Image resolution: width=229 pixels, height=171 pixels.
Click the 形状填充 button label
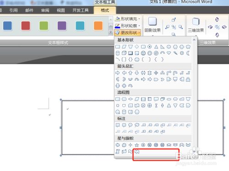(129, 19)
